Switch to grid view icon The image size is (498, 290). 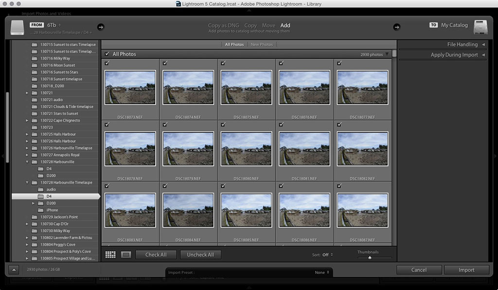pyautogui.click(x=110, y=255)
